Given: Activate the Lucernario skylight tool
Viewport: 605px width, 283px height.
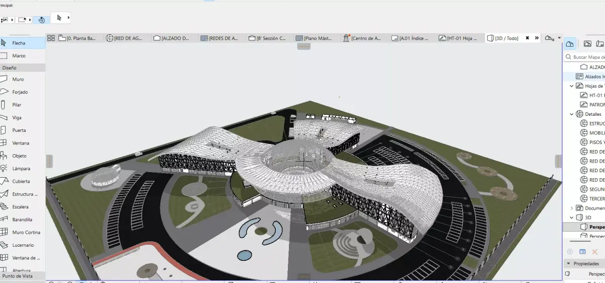Looking at the screenshot, I should [22, 245].
